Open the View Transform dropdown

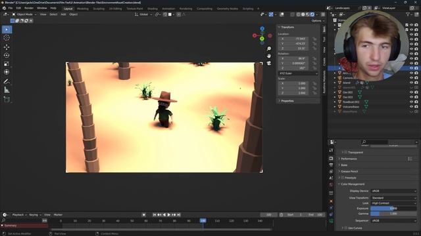393,198
